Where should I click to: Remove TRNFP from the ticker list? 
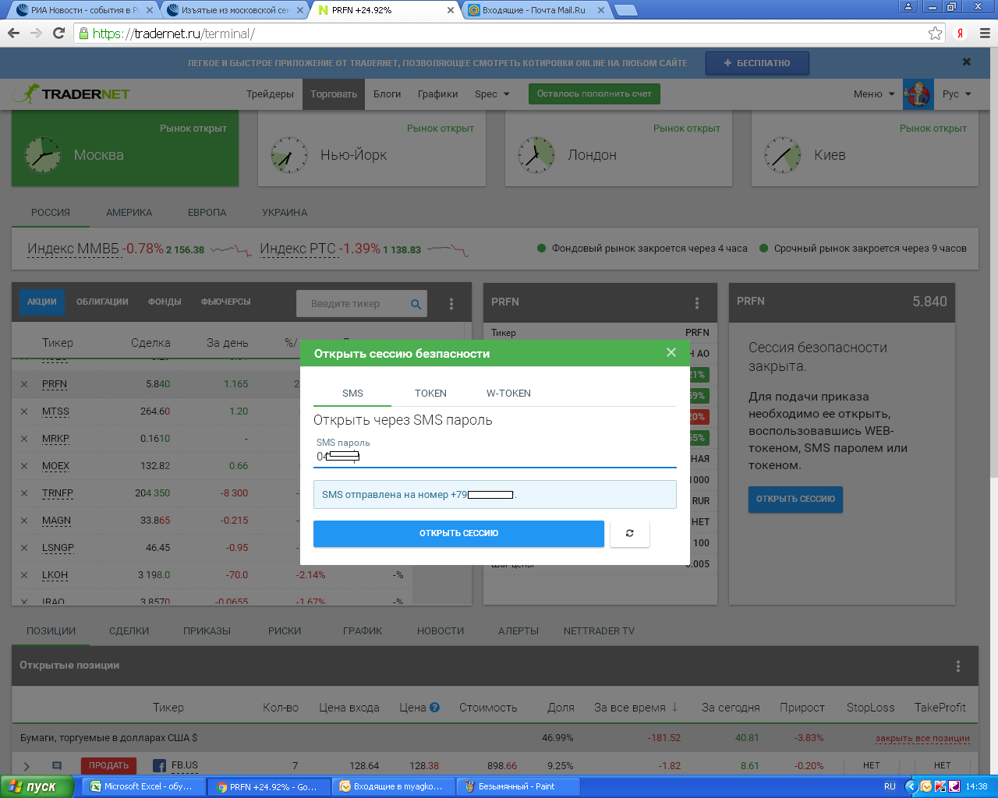pos(24,493)
